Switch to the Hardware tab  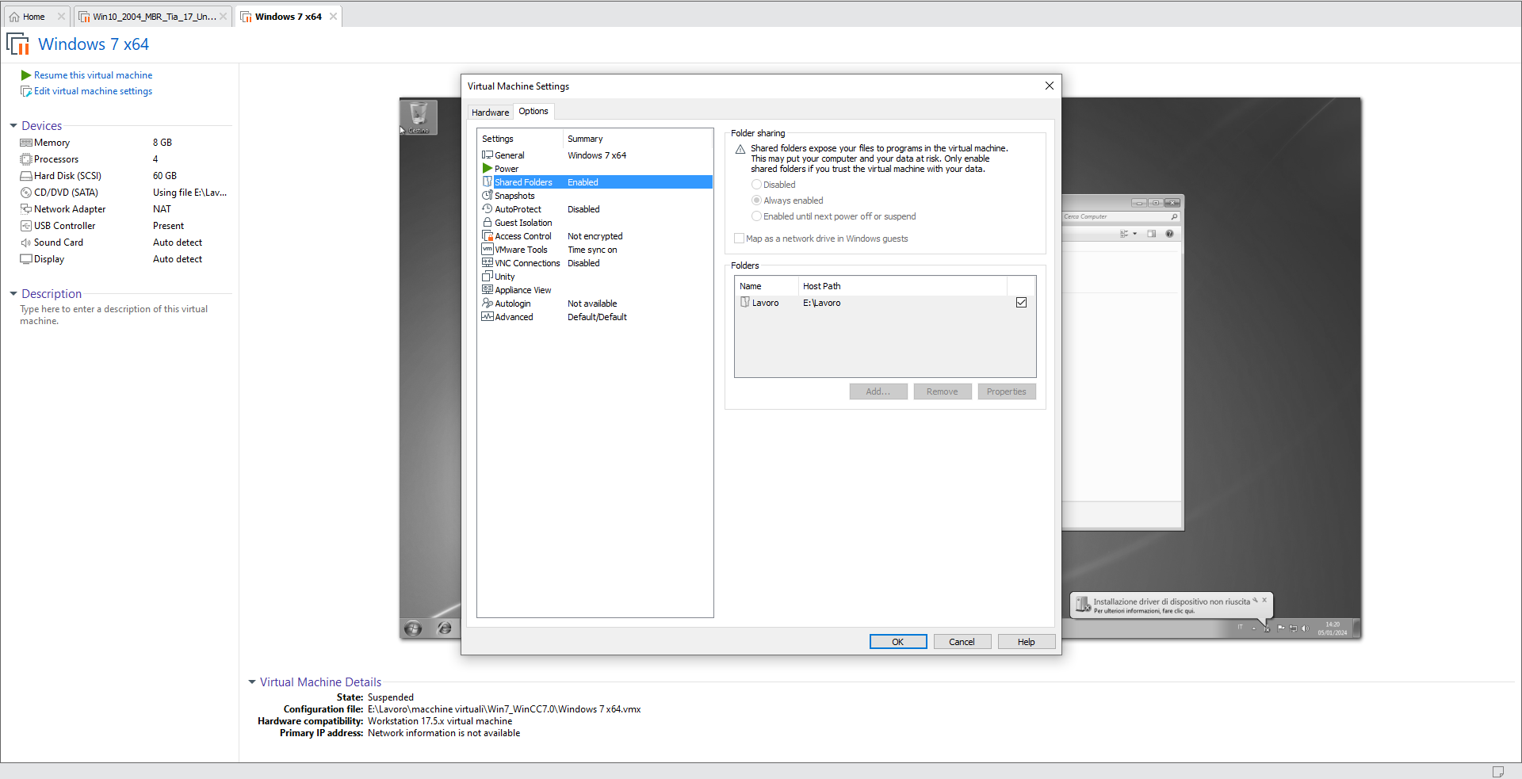[x=490, y=113]
